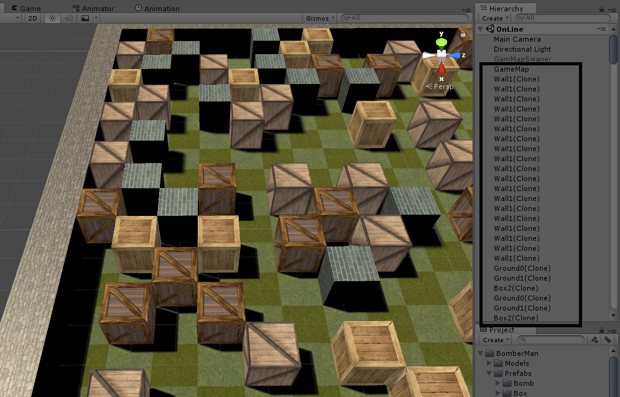Click the BomberMan folder icon
Image resolution: width=620 pixels, height=397 pixels.
coord(489,353)
